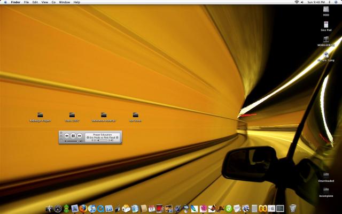Open the Apple menu
The height and width of the screenshot is (214, 342).
(x=5, y=2)
